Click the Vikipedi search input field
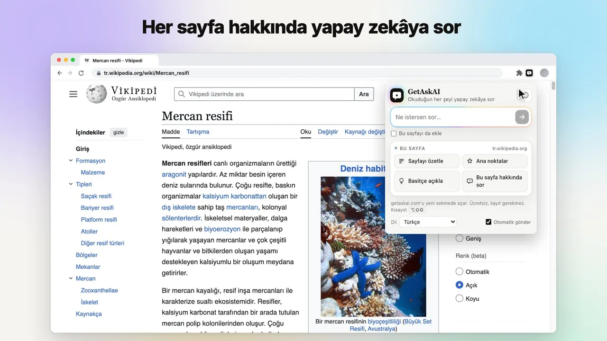Viewport: 607px width, 341px height. pyautogui.click(x=264, y=94)
